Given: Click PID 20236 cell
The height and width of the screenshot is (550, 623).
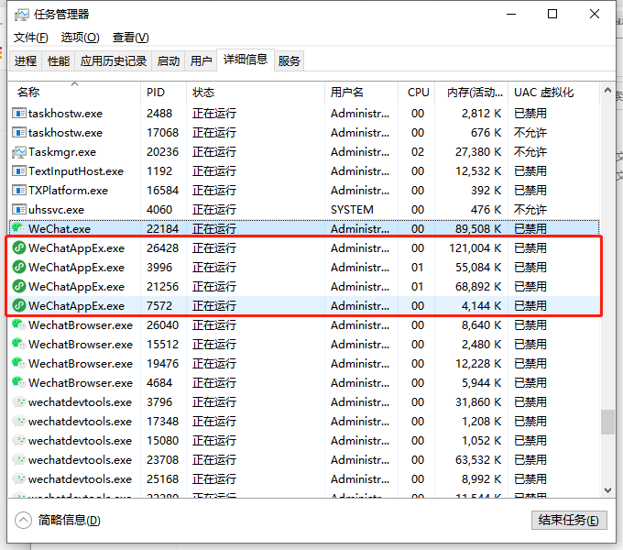Looking at the screenshot, I should (x=162, y=152).
